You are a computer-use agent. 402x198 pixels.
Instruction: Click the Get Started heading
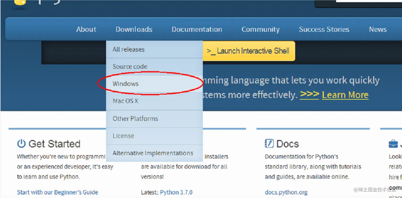[x=54, y=144]
